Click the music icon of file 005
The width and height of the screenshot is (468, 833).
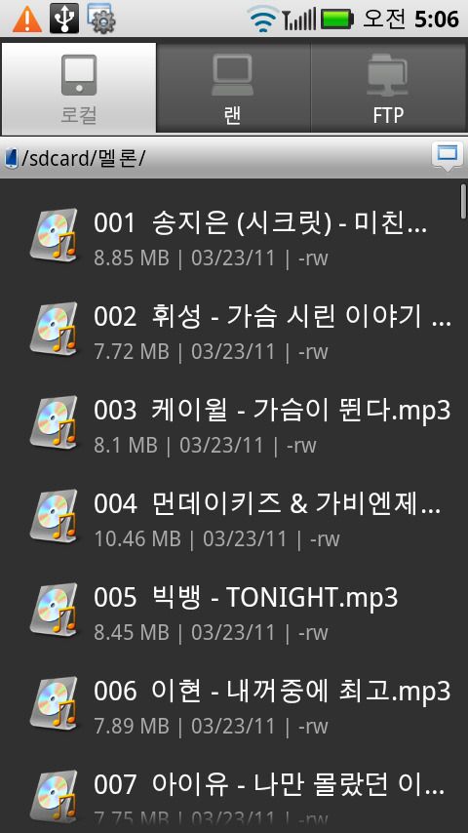click(x=54, y=609)
